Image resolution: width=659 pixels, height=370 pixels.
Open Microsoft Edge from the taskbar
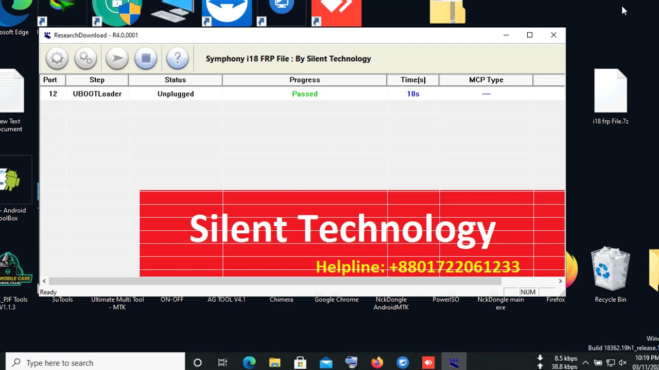[249, 363]
